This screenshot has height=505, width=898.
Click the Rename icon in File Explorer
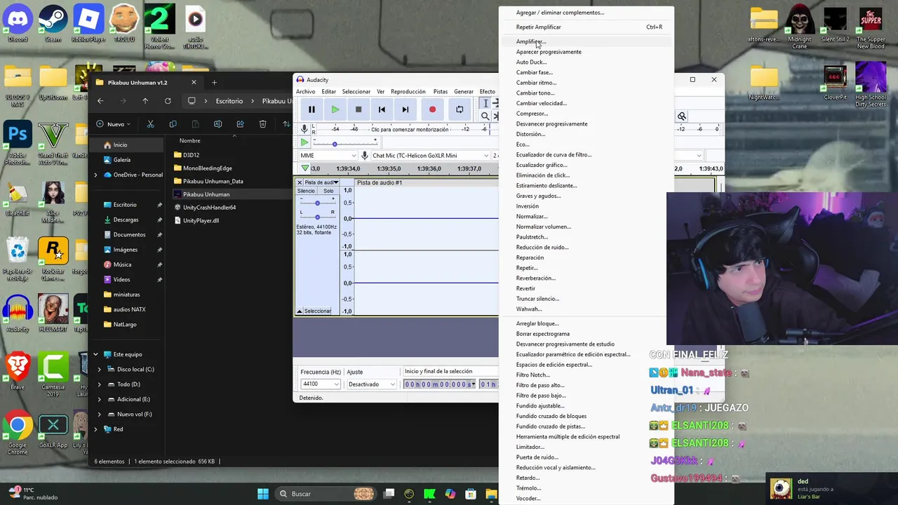coord(217,124)
